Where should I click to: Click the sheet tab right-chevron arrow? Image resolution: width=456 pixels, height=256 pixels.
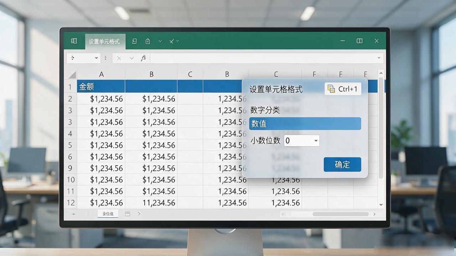tap(139, 214)
